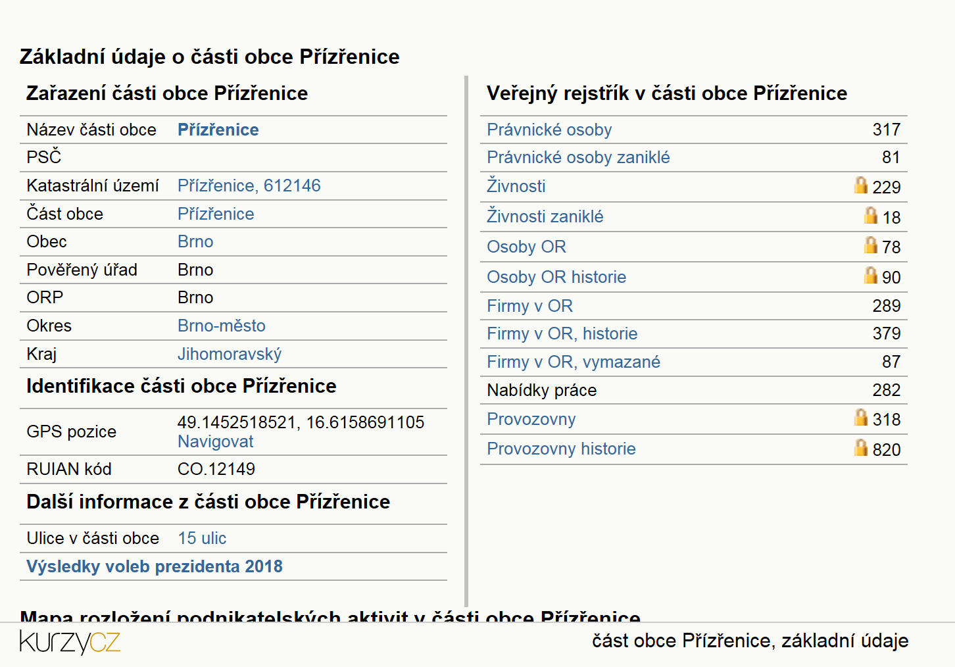
Task: Click the lock icon in Osoby OR row
Action: tap(871, 245)
